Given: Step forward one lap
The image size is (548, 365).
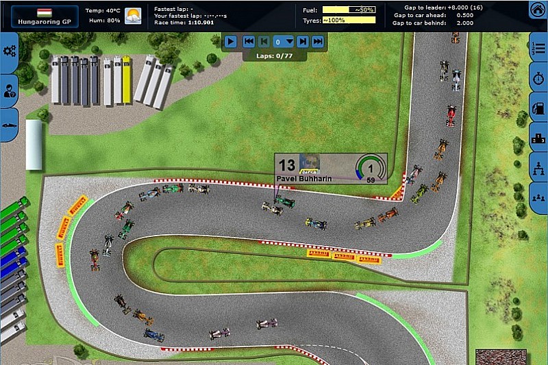Looking at the screenshot, I should [x=303, y=42].
